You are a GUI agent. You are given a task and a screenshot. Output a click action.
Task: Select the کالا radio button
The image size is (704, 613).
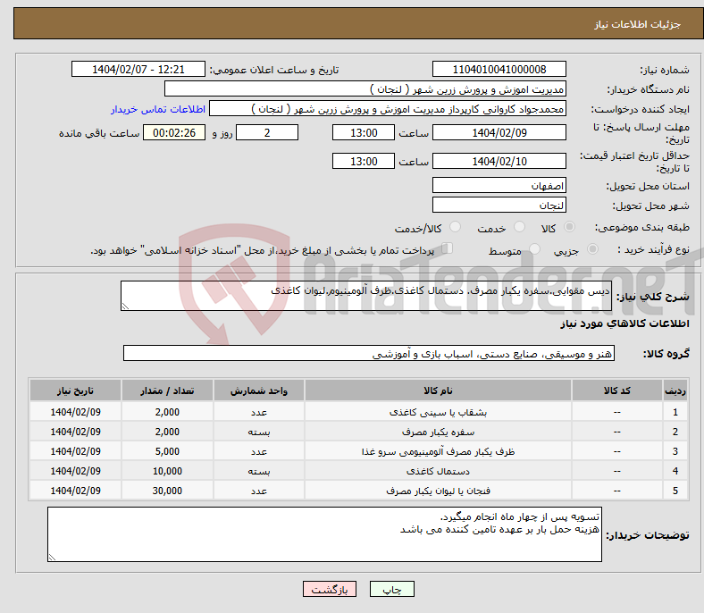click(x=570, y=228)
